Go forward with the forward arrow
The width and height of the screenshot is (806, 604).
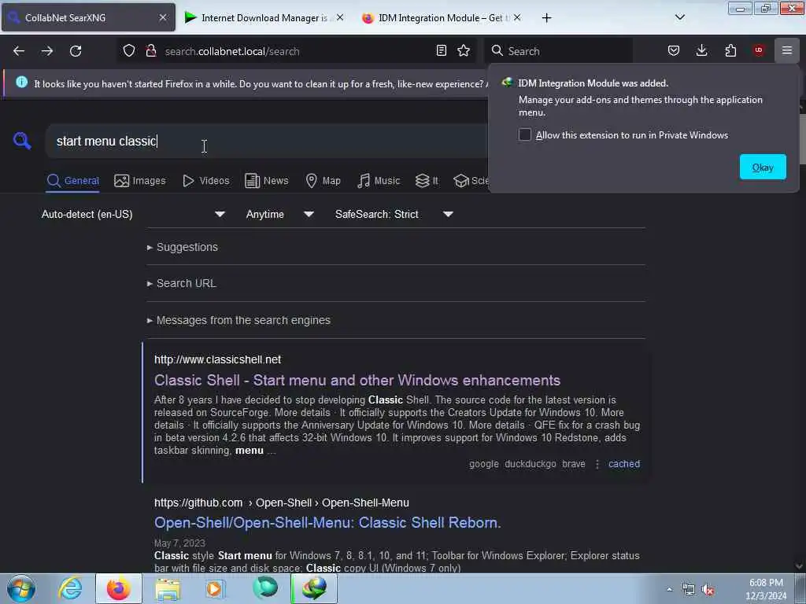[47, 51]
